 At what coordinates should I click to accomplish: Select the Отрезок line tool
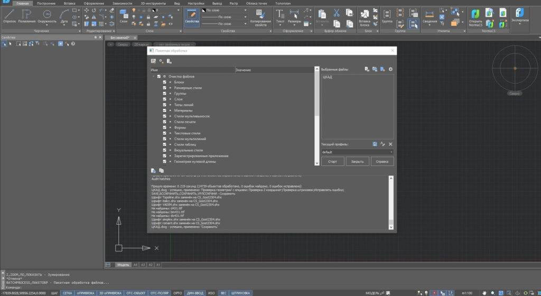(x=10, y=16)
